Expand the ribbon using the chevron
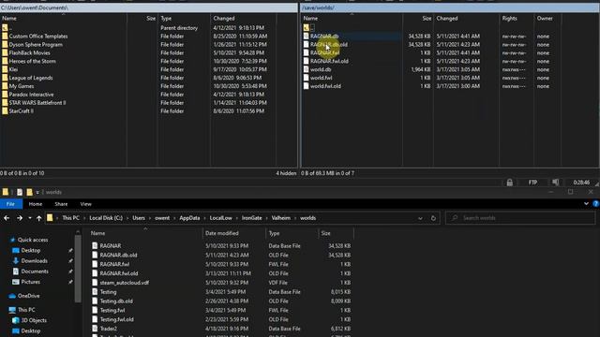 pyautogui.click(x=586, y=204)
